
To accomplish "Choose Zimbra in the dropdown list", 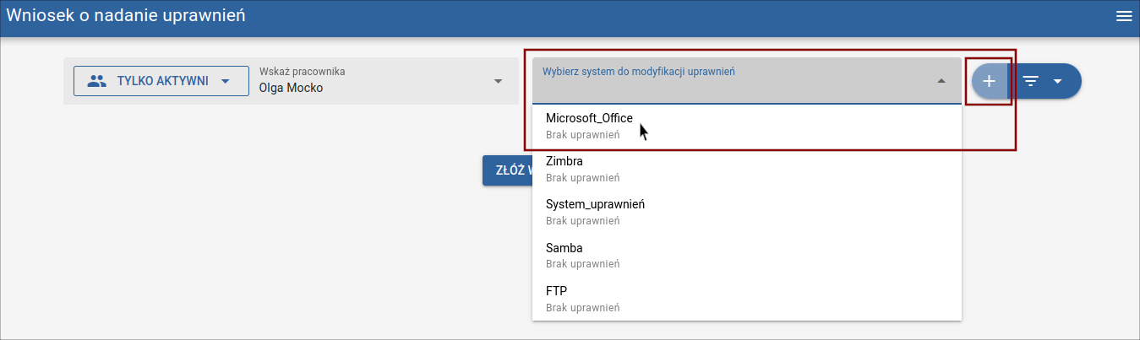I will [x=565, y=161].
